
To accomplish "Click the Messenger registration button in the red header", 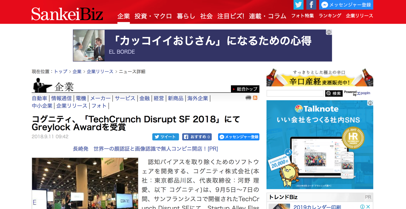I will tap(346, 5).
